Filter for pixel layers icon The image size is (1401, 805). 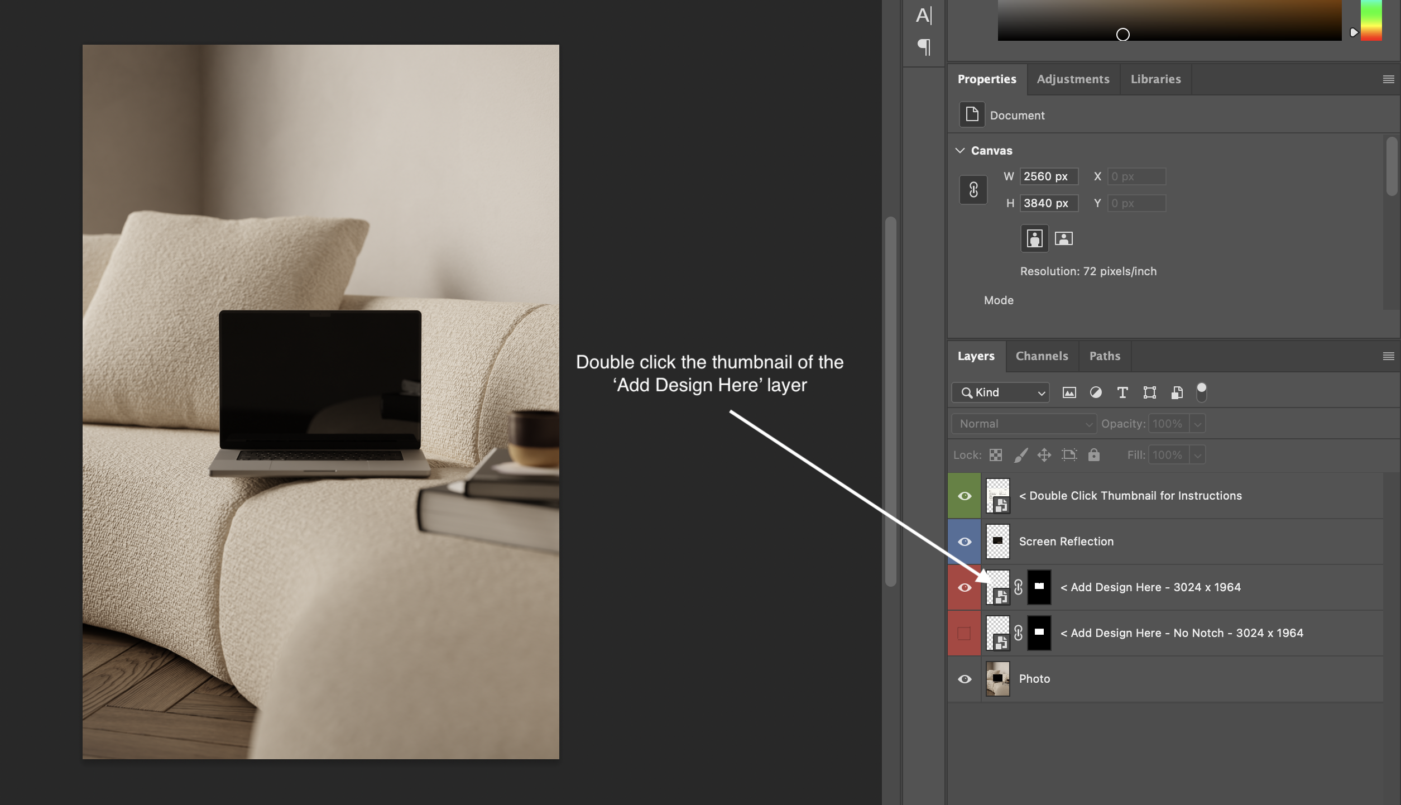(1069, 392)
